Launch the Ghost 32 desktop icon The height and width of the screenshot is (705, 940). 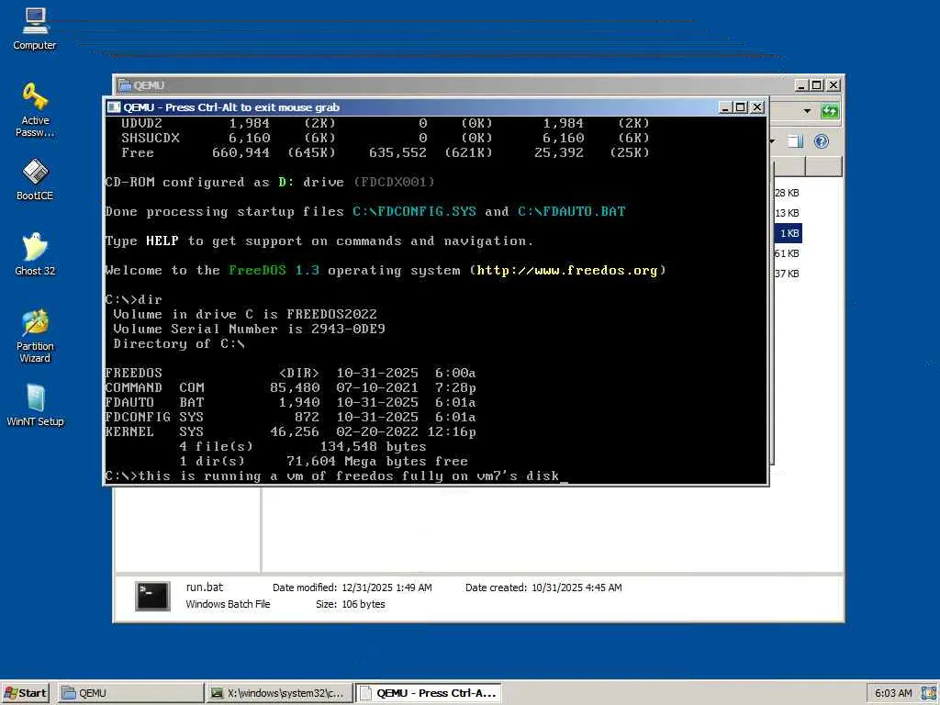click(x=35, y=254)
